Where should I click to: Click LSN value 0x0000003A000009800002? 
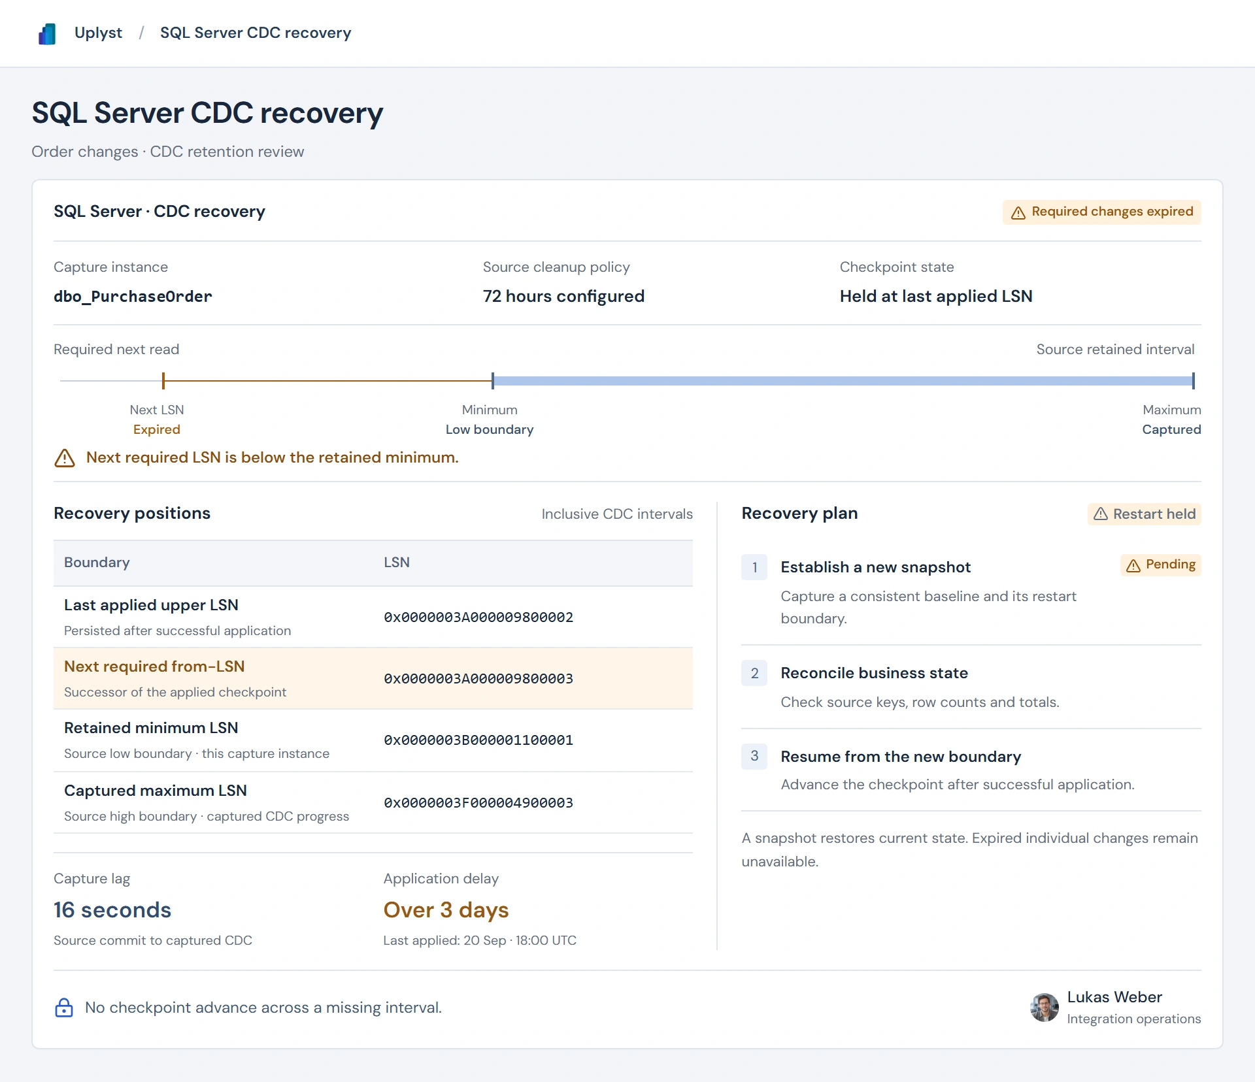(x=478, y=617)
